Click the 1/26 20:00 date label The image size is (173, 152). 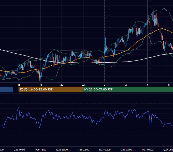point(62,149)
